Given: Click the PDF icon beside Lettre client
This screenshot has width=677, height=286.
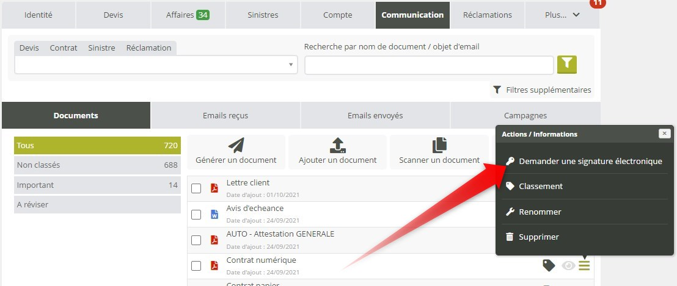Looking at the screenshot, I should [214, 188].
